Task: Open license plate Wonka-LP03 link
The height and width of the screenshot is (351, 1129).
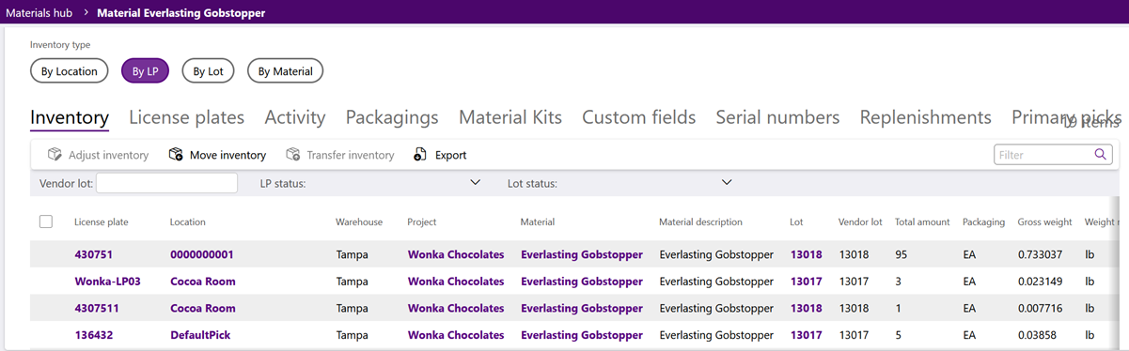Action: click(x=108, y=281)
